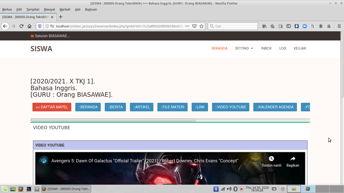Show site information icon in address bar
Screen dimensions: 344x193
(x=47, y=26)
